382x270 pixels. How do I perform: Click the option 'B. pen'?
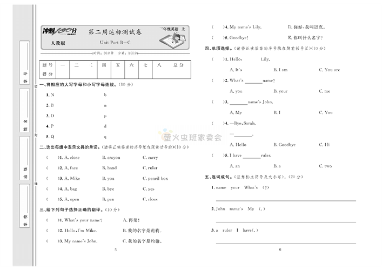click(108, 199)
